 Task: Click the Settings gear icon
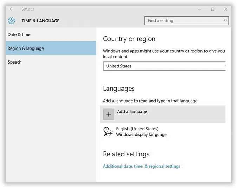(x=12, y=21)
